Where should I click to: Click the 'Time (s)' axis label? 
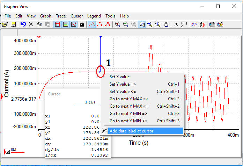pyautogui.click(x=139, y=143)
